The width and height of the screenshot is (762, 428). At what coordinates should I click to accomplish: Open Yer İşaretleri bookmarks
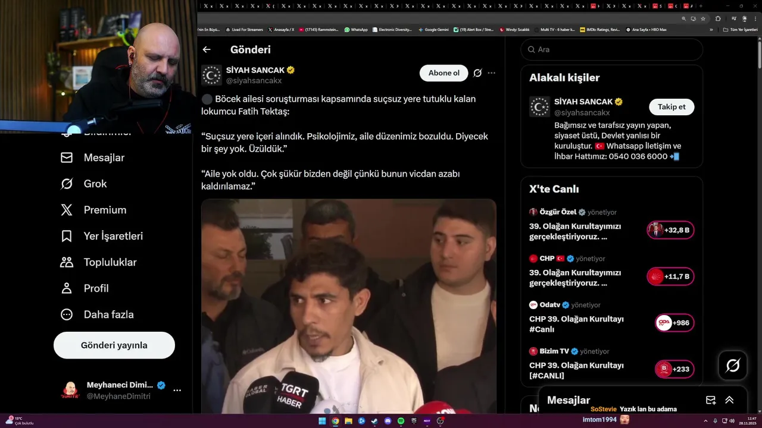coord(102,236)
